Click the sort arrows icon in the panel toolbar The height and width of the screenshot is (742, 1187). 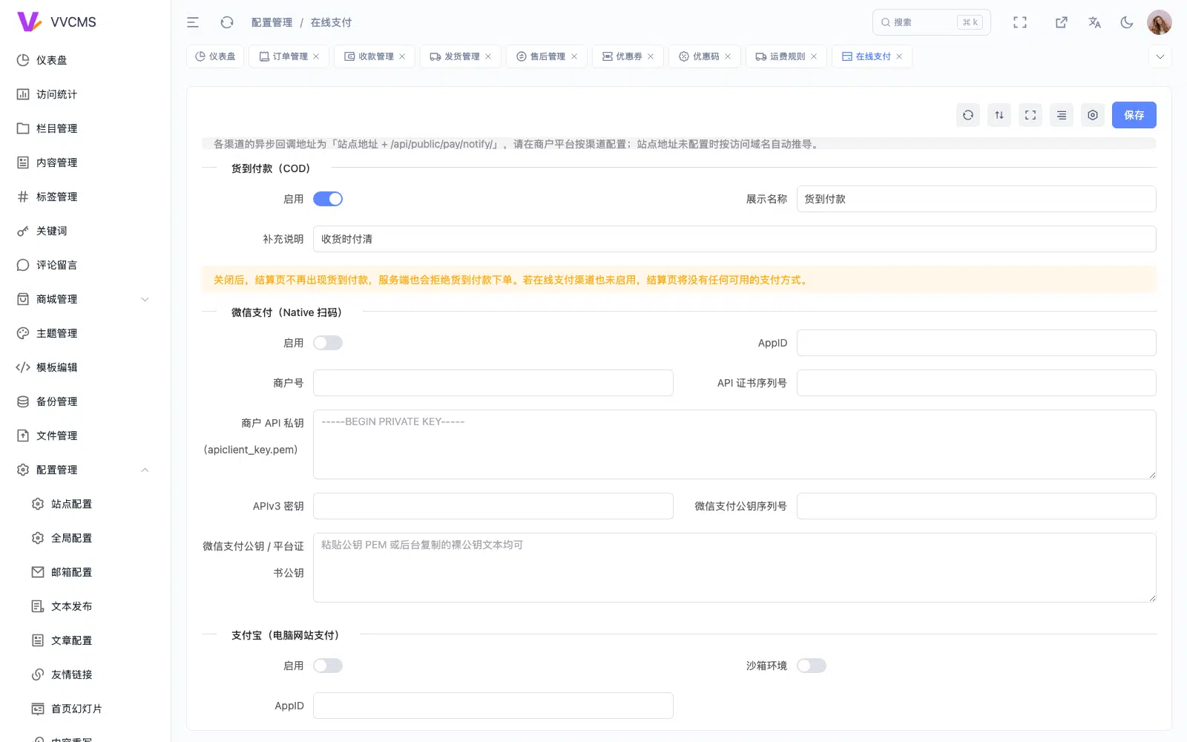point(999,115)
